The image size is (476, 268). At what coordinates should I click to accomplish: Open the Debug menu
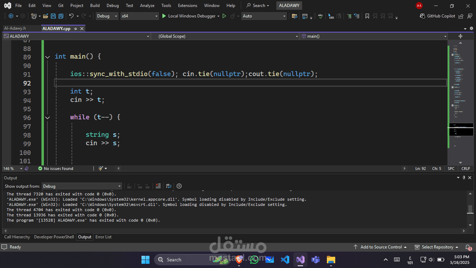[113, 5]
